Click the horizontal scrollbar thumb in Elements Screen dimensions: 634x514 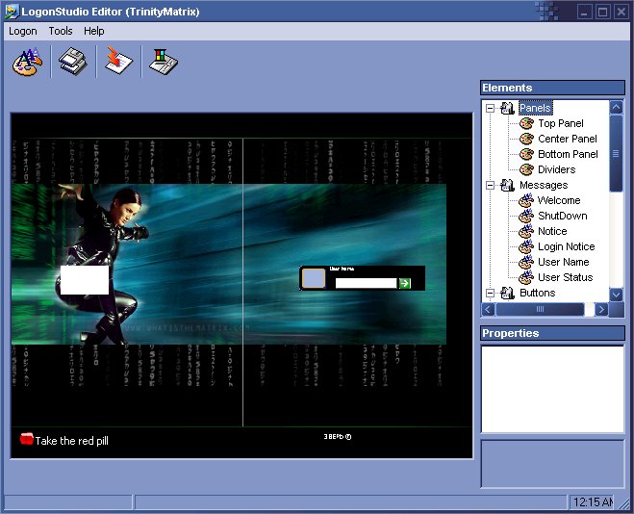tap(540, 309)
